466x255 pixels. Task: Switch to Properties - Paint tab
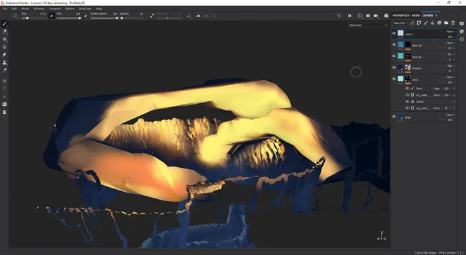coord(406,15)
